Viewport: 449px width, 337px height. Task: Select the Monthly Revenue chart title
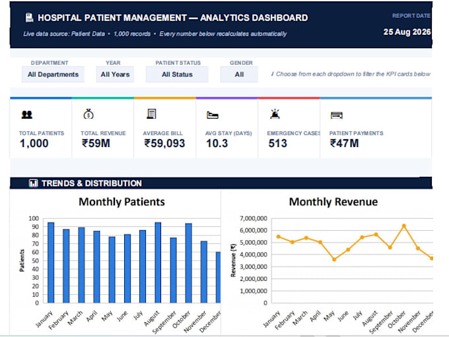333,202
